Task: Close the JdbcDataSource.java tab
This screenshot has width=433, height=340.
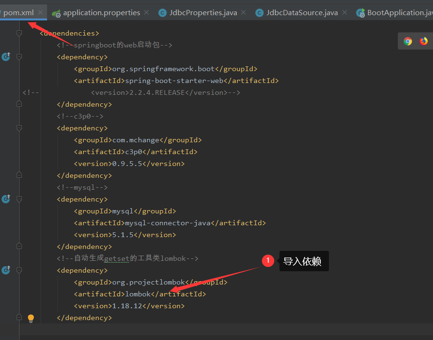Action: (x=345, y=12)
